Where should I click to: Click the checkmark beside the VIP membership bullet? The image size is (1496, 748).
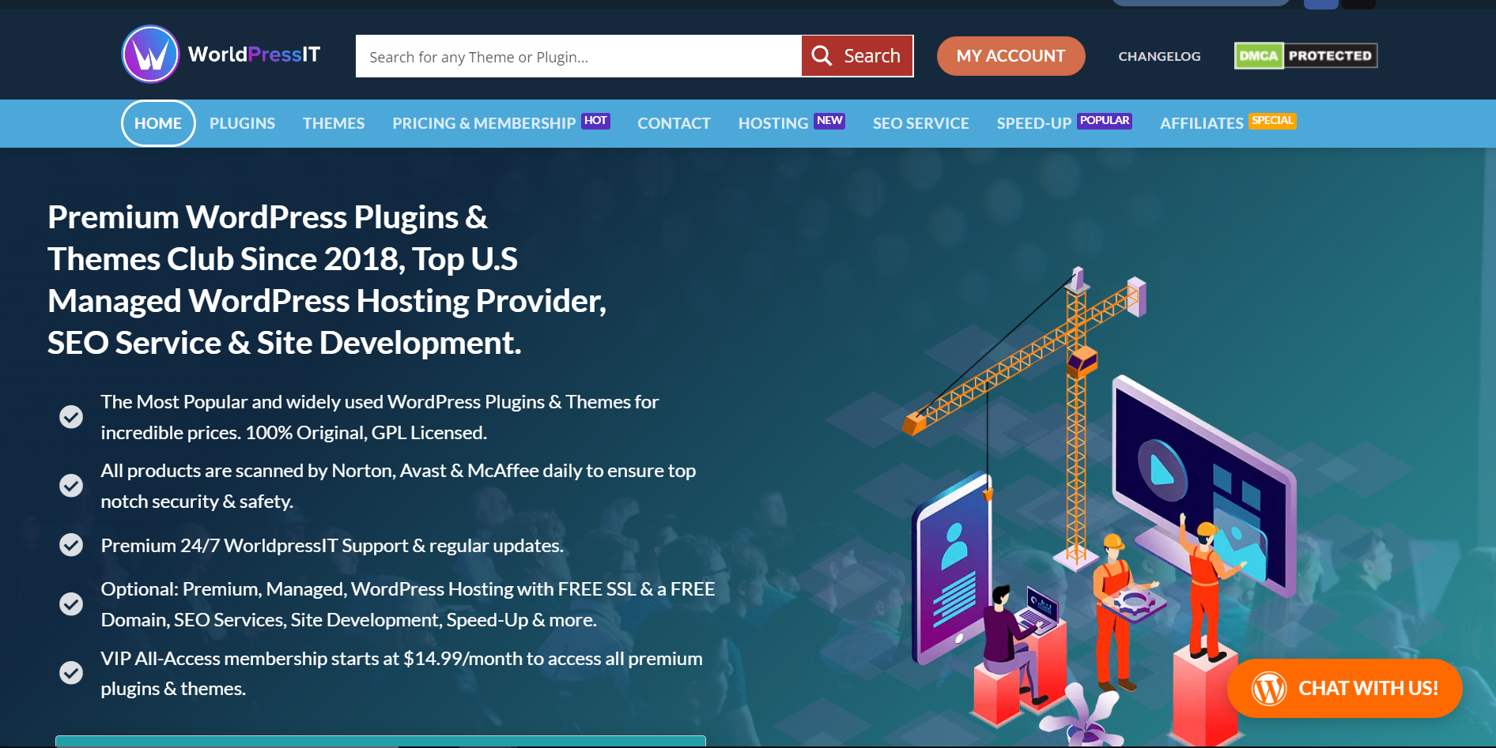[x=71, y=672]
